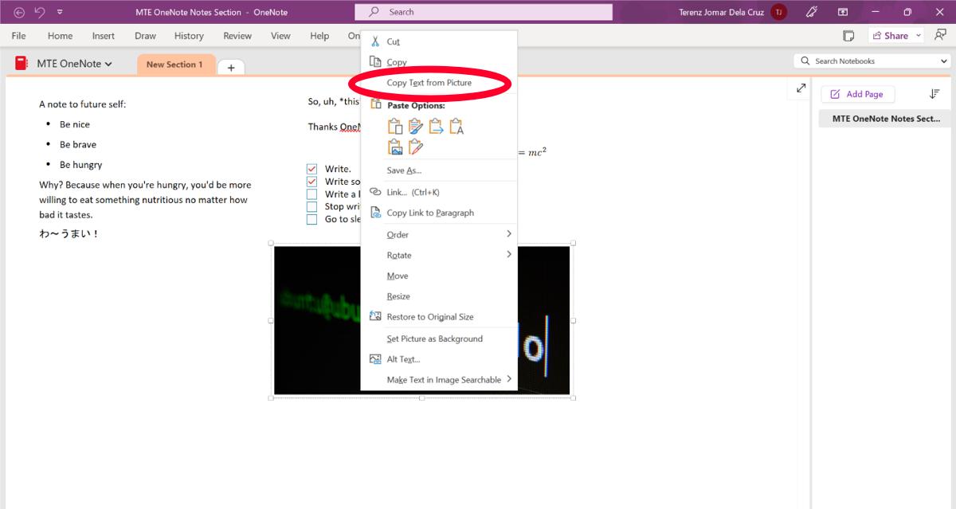Expand the Order submenu
The image size is (956, 509).
398,233
